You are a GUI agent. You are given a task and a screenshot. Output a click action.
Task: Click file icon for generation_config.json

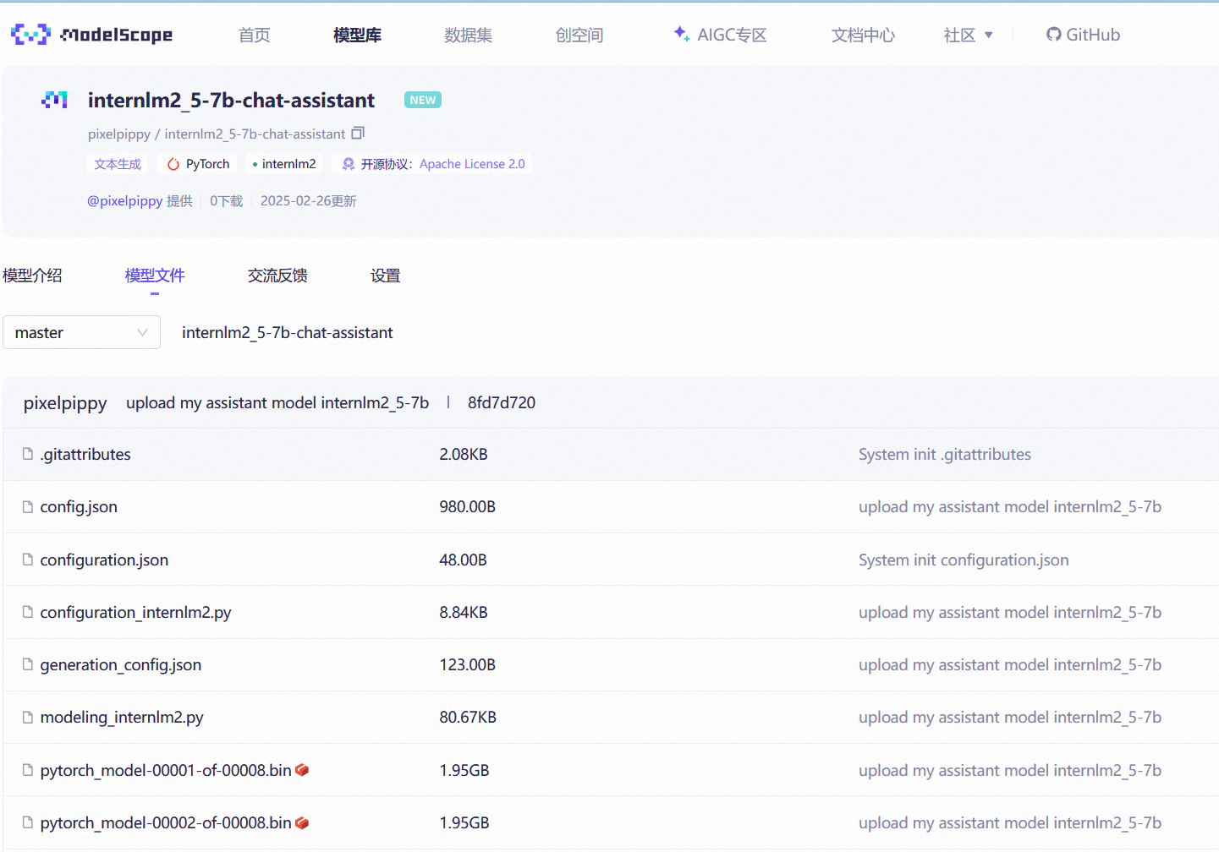pos(28,664)
